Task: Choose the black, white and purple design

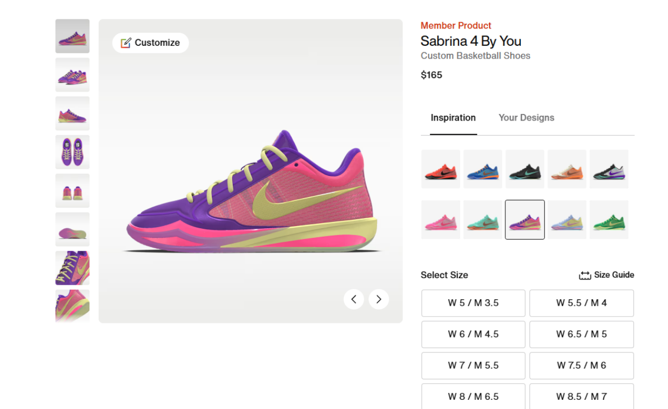Action: 609,169
